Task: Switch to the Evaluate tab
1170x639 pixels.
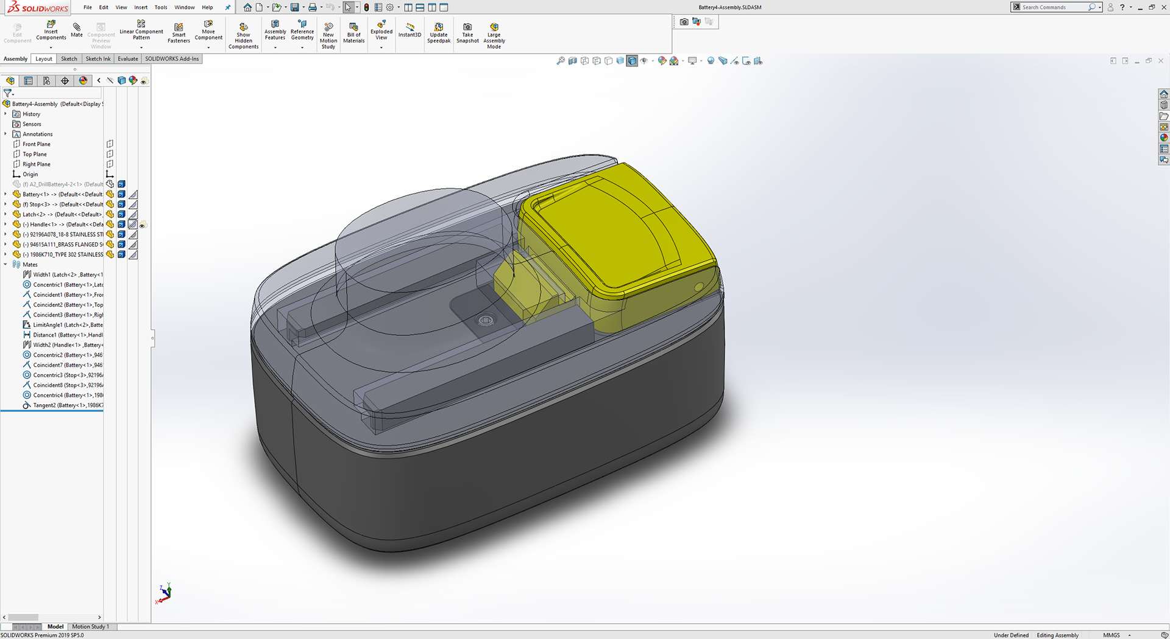Action: [128, 59]
